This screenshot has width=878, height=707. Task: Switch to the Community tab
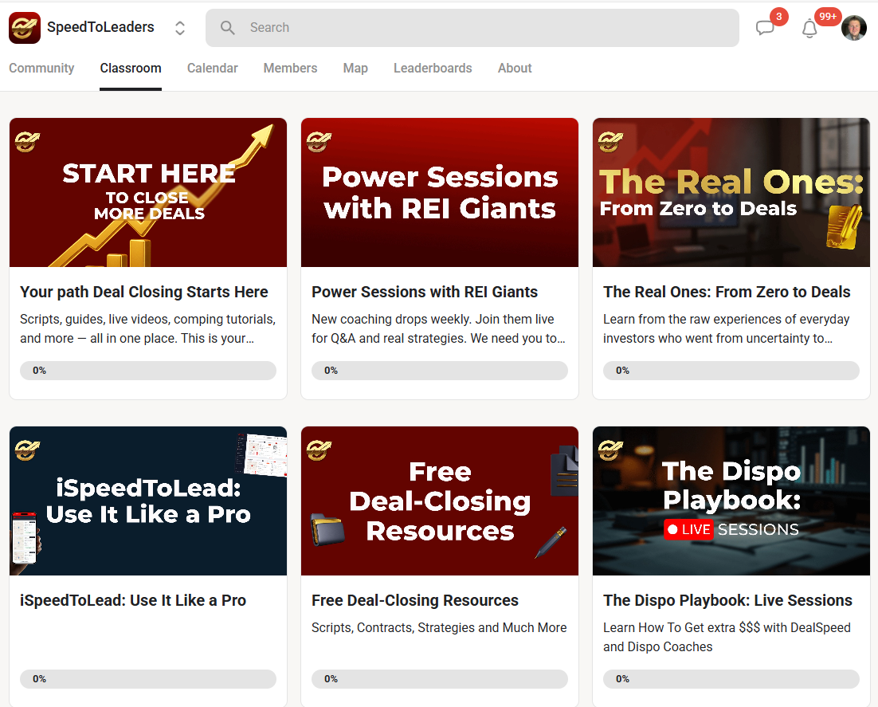[41, 69]
